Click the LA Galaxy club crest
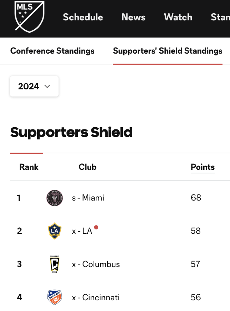230x311 pixels. point(54,231)
